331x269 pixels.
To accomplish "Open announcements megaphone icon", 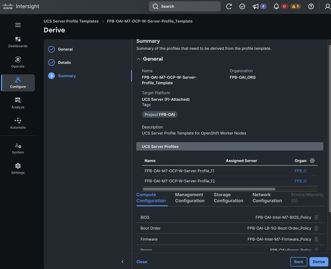I will coord(256,6).
